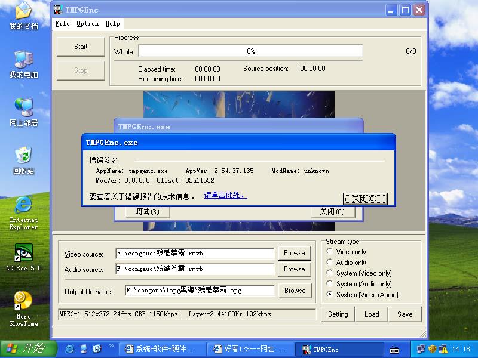Open the 我的文档 desktop icon
The width and height of the screenshot is (478, 358).
click(x=23, y=13)
